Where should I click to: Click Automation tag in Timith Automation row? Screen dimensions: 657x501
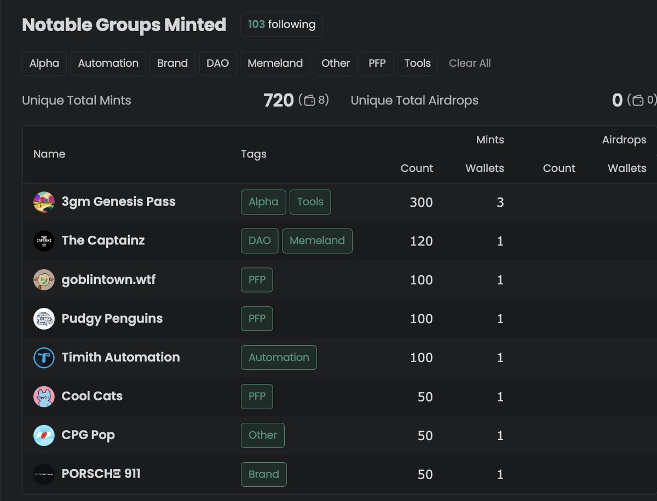[279, 358]
